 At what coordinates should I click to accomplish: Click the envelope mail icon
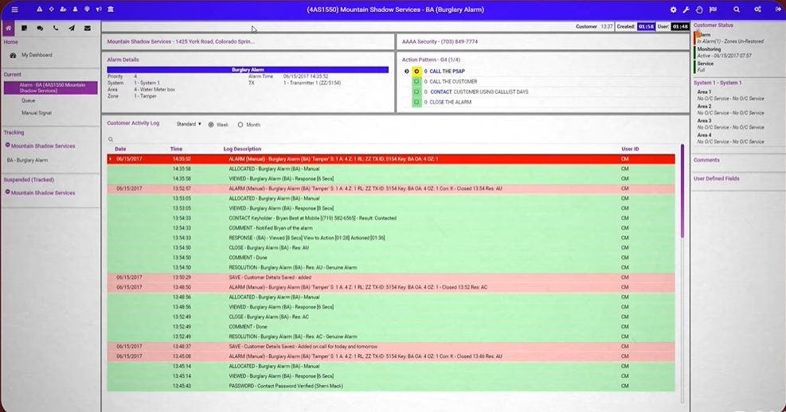coord(88,28)
